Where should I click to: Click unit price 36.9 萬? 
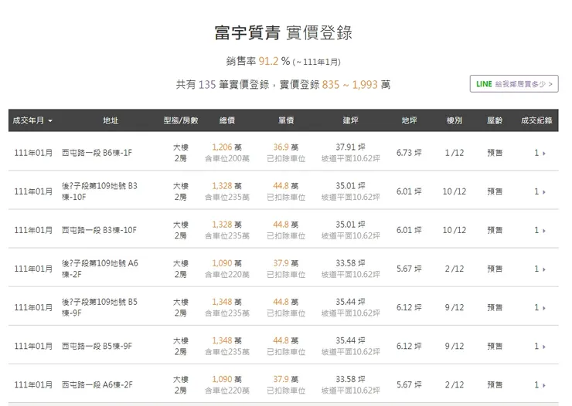[286, 147]
